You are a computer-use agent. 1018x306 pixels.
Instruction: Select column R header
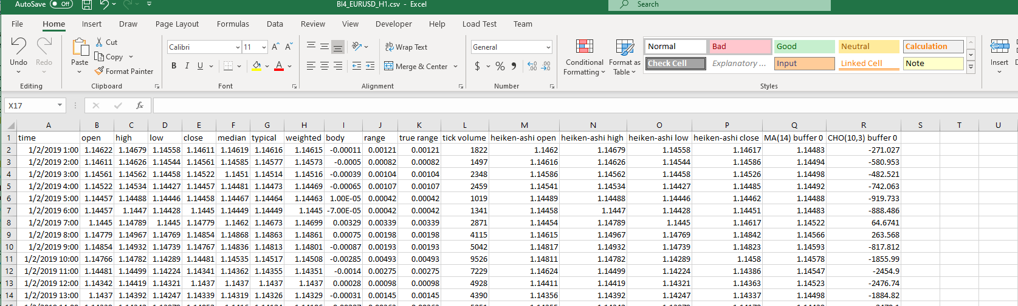pos(863,125)
